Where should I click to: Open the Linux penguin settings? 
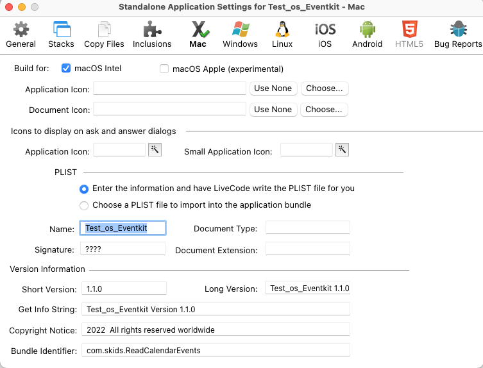pyautogui.click(x=282, y=34)
